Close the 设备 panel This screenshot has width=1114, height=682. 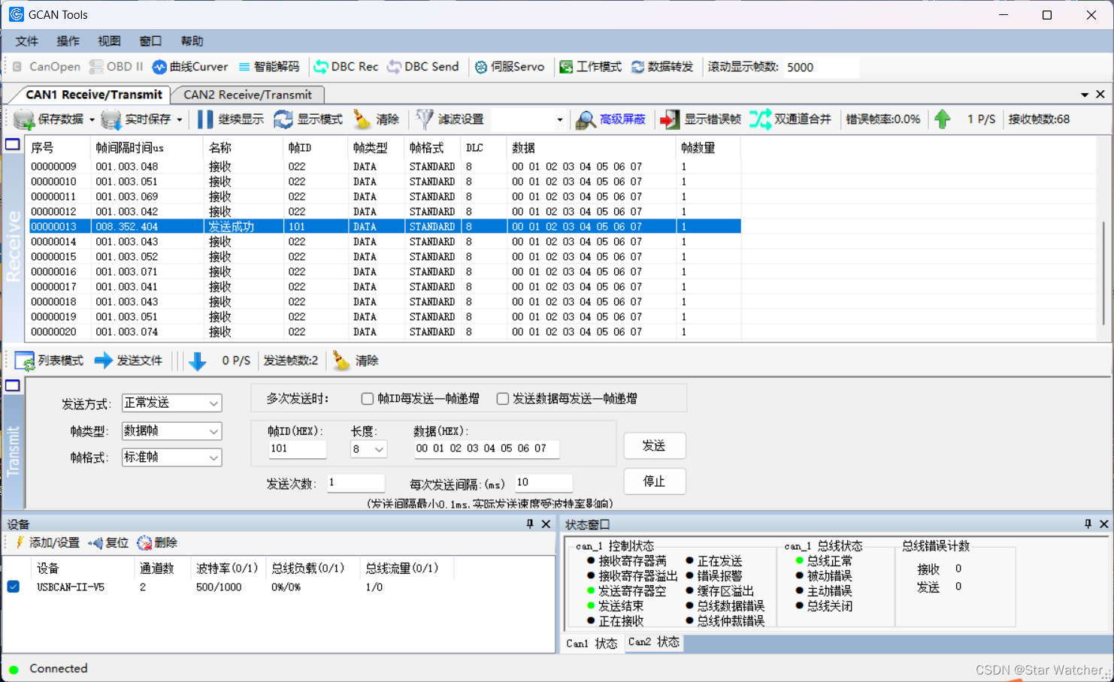(546, 524)
